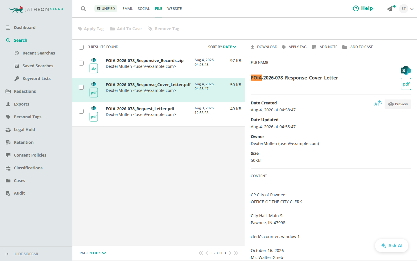Screen dimensions: 417x261
Task: Open Cases folder icon
Action: click(x=8, y=181)
